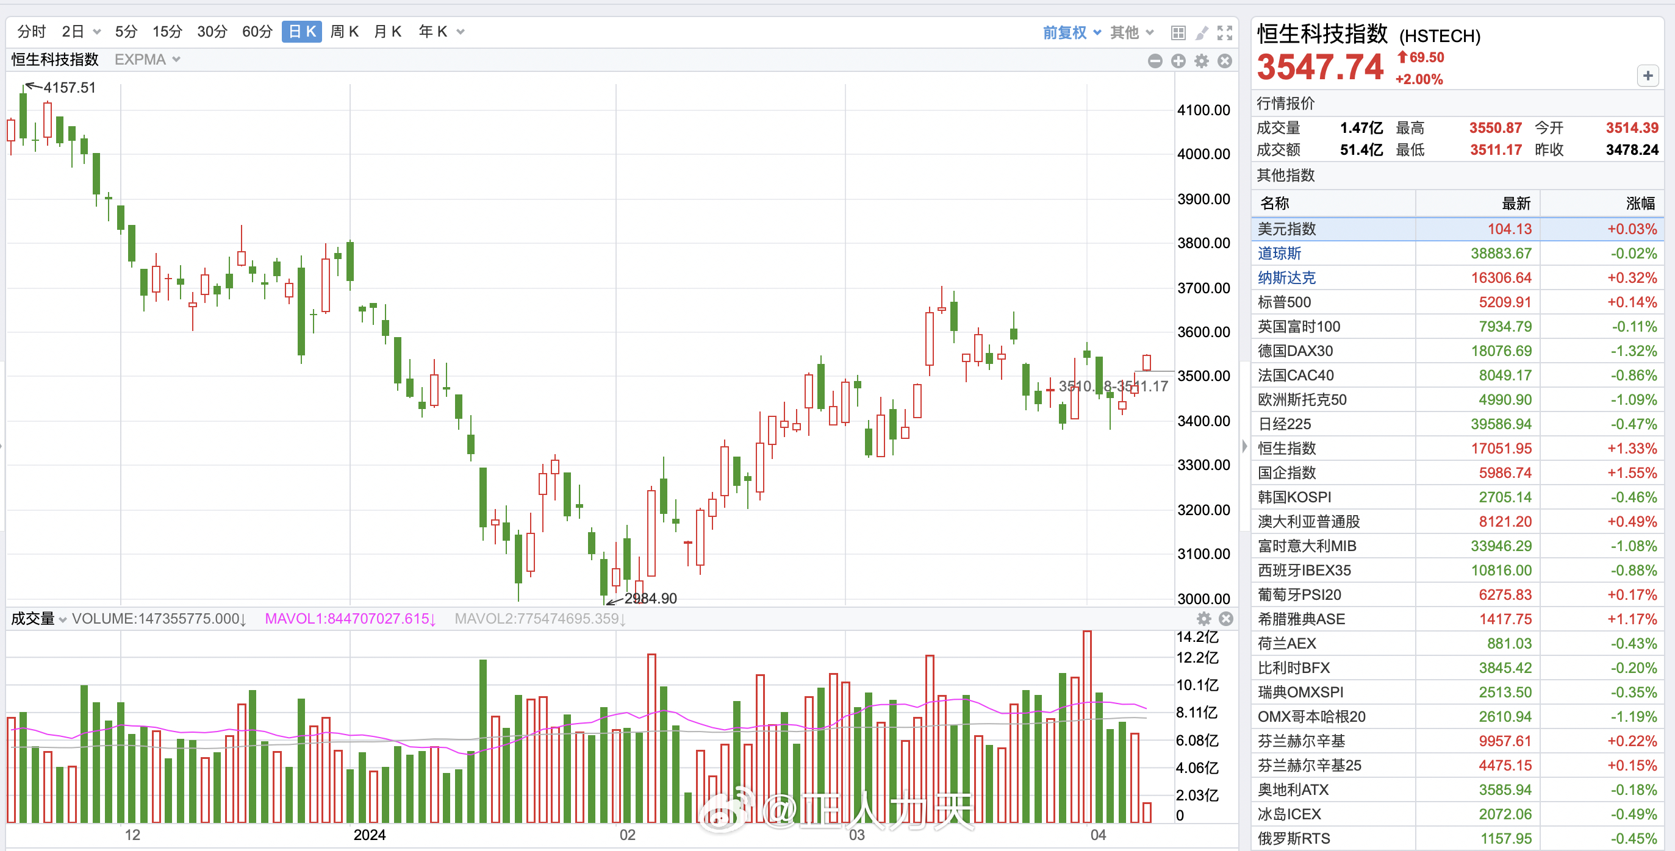1675x851 pixels.
Task: Sort indices by 最新 column header
Action: (x=1477, y=204)
